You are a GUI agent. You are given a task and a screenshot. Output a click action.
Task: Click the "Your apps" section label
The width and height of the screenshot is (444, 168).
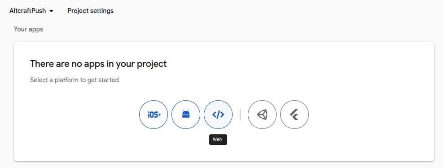29,29
